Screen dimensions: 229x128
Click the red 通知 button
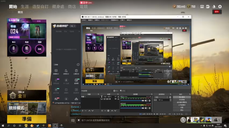pos(217,12)
